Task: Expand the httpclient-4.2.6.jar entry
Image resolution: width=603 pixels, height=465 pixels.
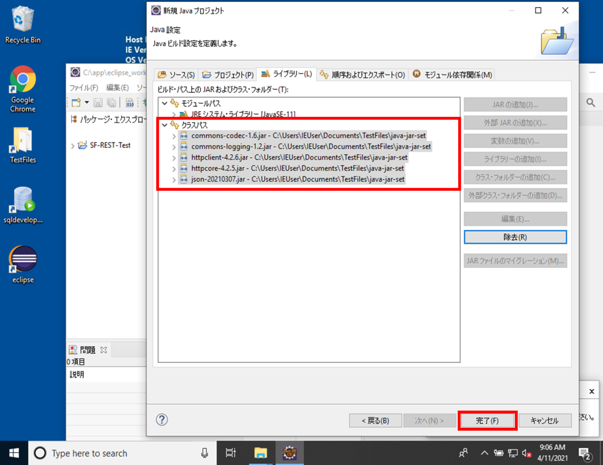Action: pyautogui.click(x=174, y=158)
